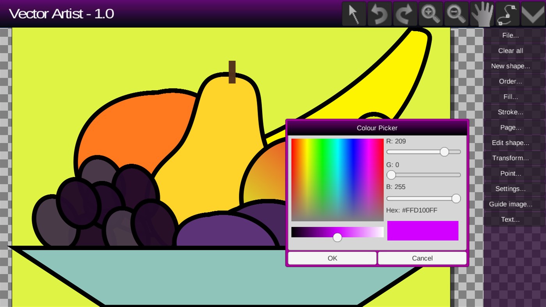
Task: Open the Transform options
Action: [510, 158]
